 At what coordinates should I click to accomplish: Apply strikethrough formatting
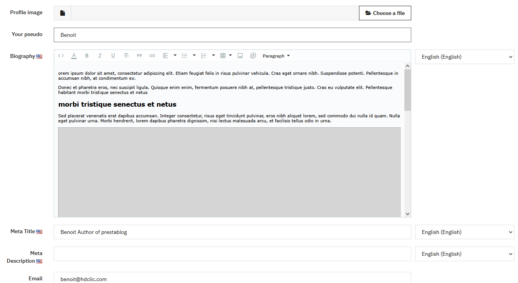tap(126, 56)
